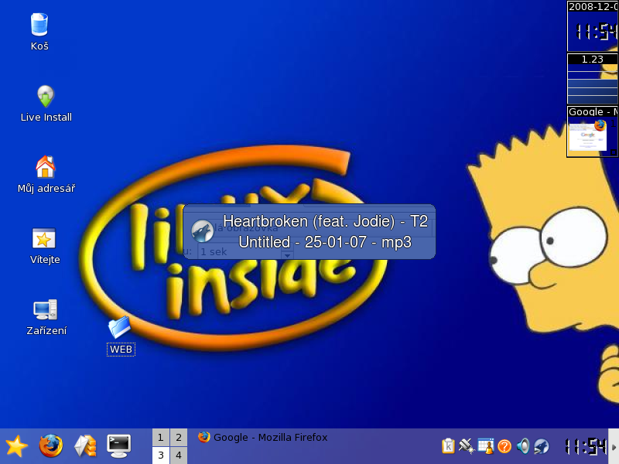Click the panel hide arrow button
Viewport: 619px width, 464px height.
click(x=614, y=446)
